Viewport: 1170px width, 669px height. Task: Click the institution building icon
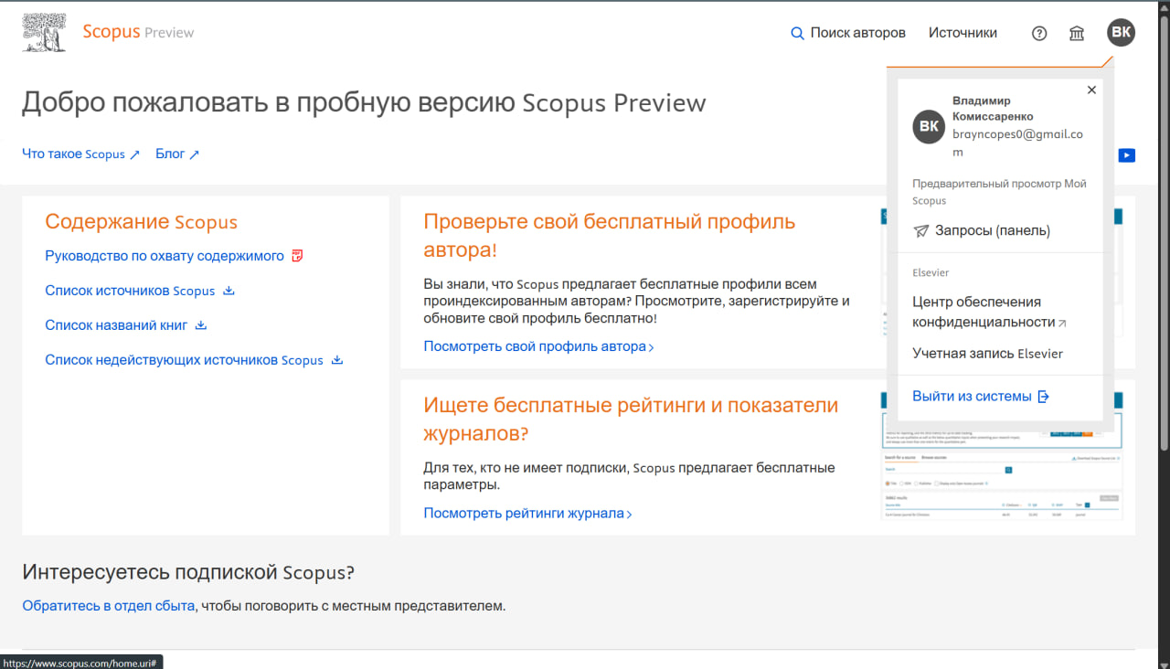pyautogui.click(x=1077, y=33)
